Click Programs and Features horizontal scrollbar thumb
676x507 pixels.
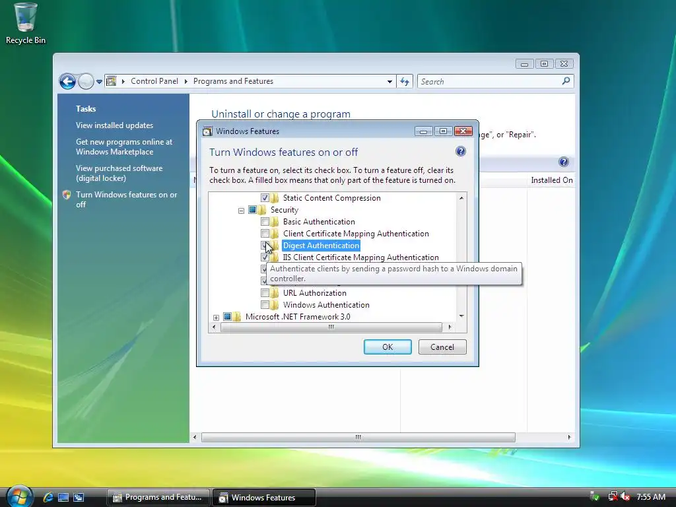(358, 437)
